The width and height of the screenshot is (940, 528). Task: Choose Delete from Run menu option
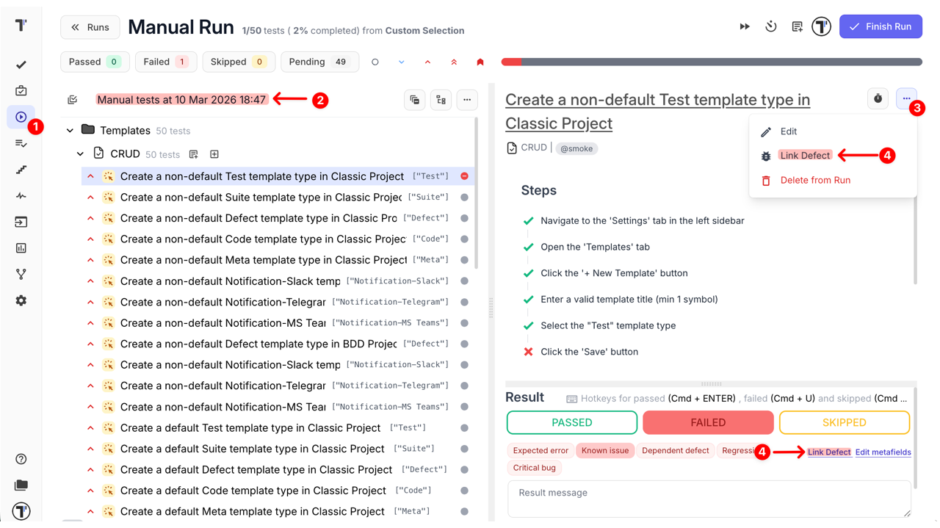(814, 180)
